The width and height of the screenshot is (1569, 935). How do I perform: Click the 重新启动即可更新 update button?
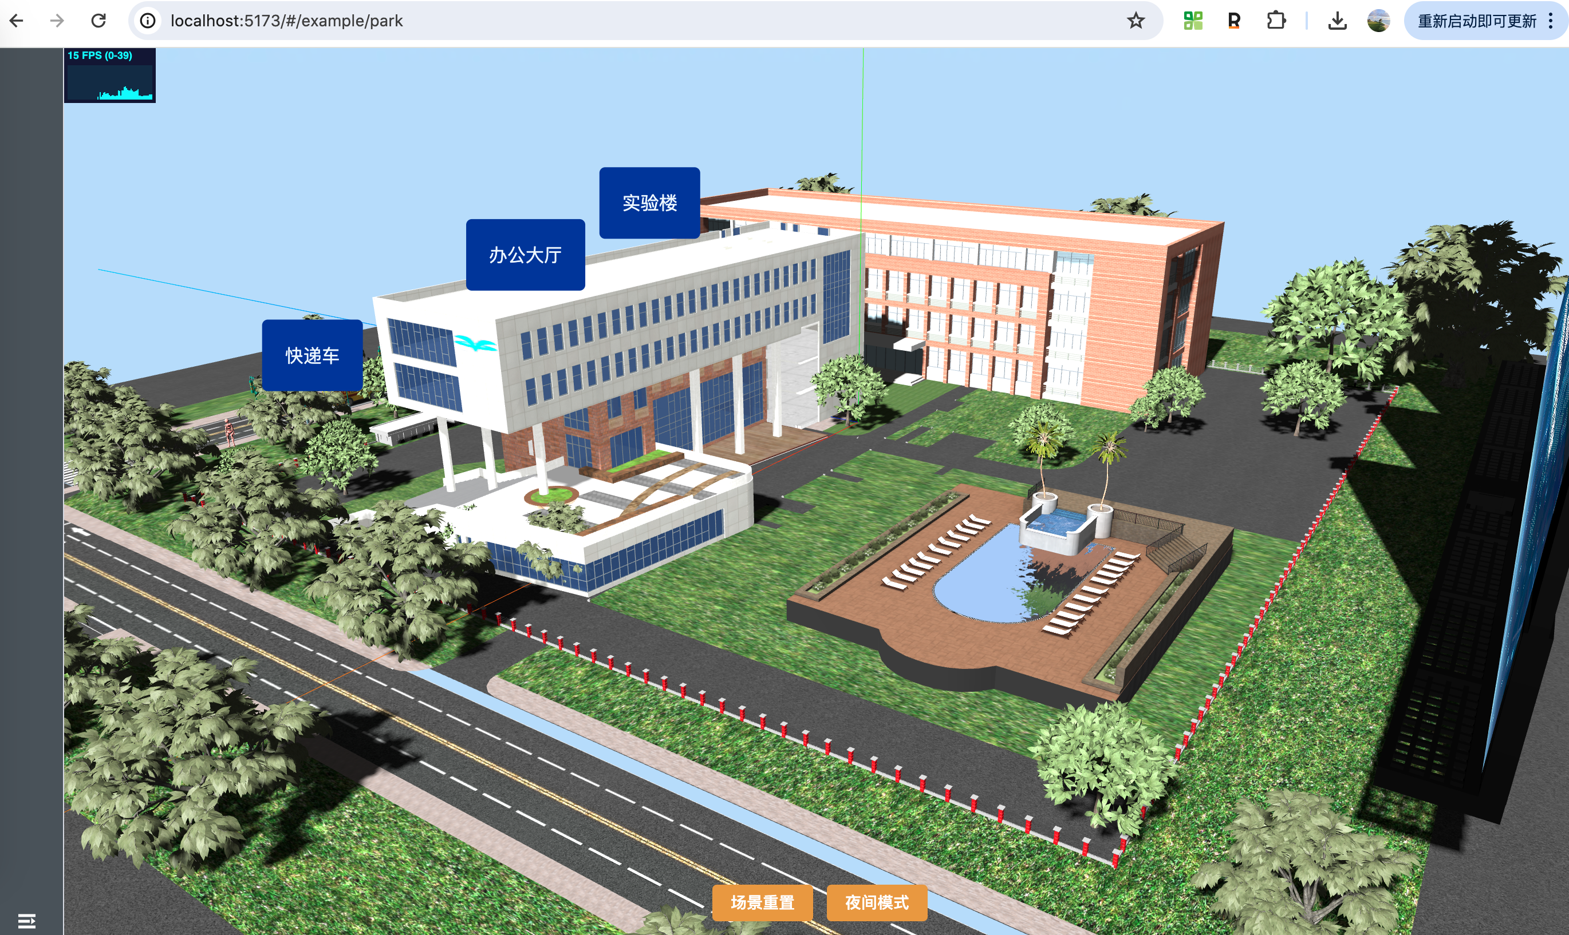[x=1476, y=21]
